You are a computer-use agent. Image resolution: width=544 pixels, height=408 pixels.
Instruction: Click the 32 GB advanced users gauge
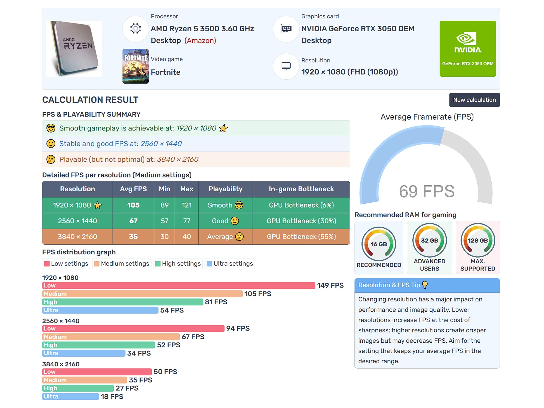click(x=429, y=240)
